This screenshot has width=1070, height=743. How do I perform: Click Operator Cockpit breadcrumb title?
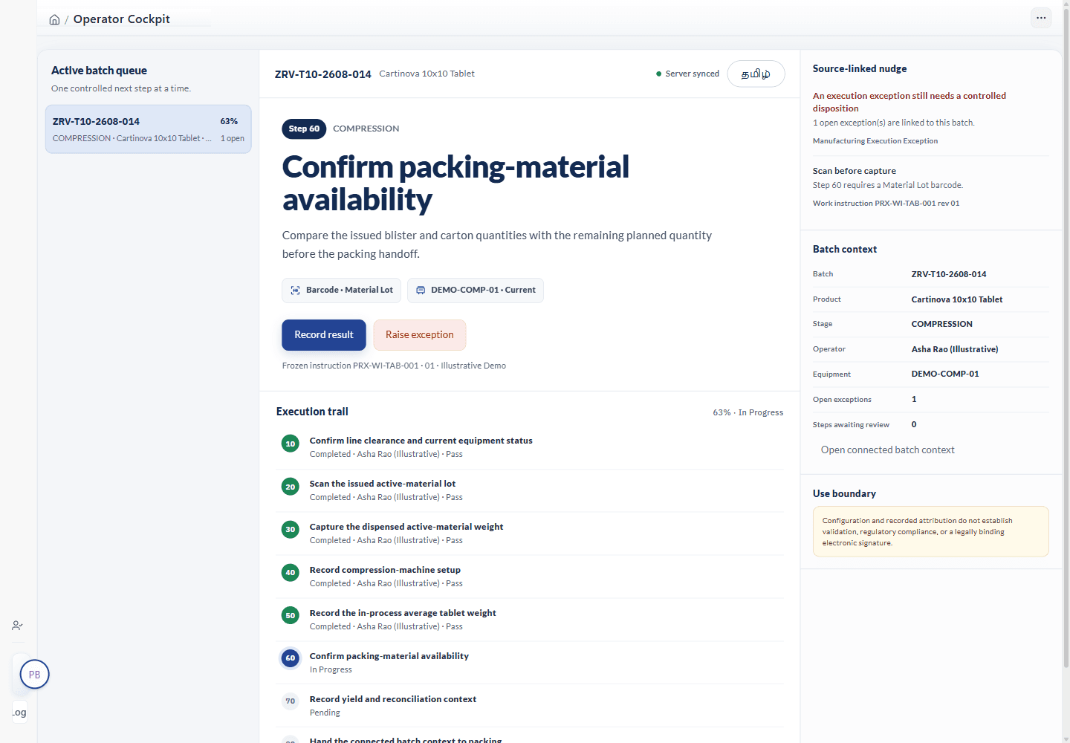click(122, 19)
